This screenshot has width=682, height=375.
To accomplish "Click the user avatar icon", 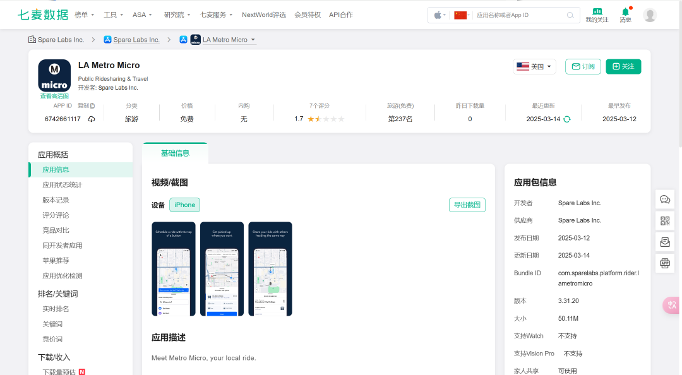I will coord(650,15).
